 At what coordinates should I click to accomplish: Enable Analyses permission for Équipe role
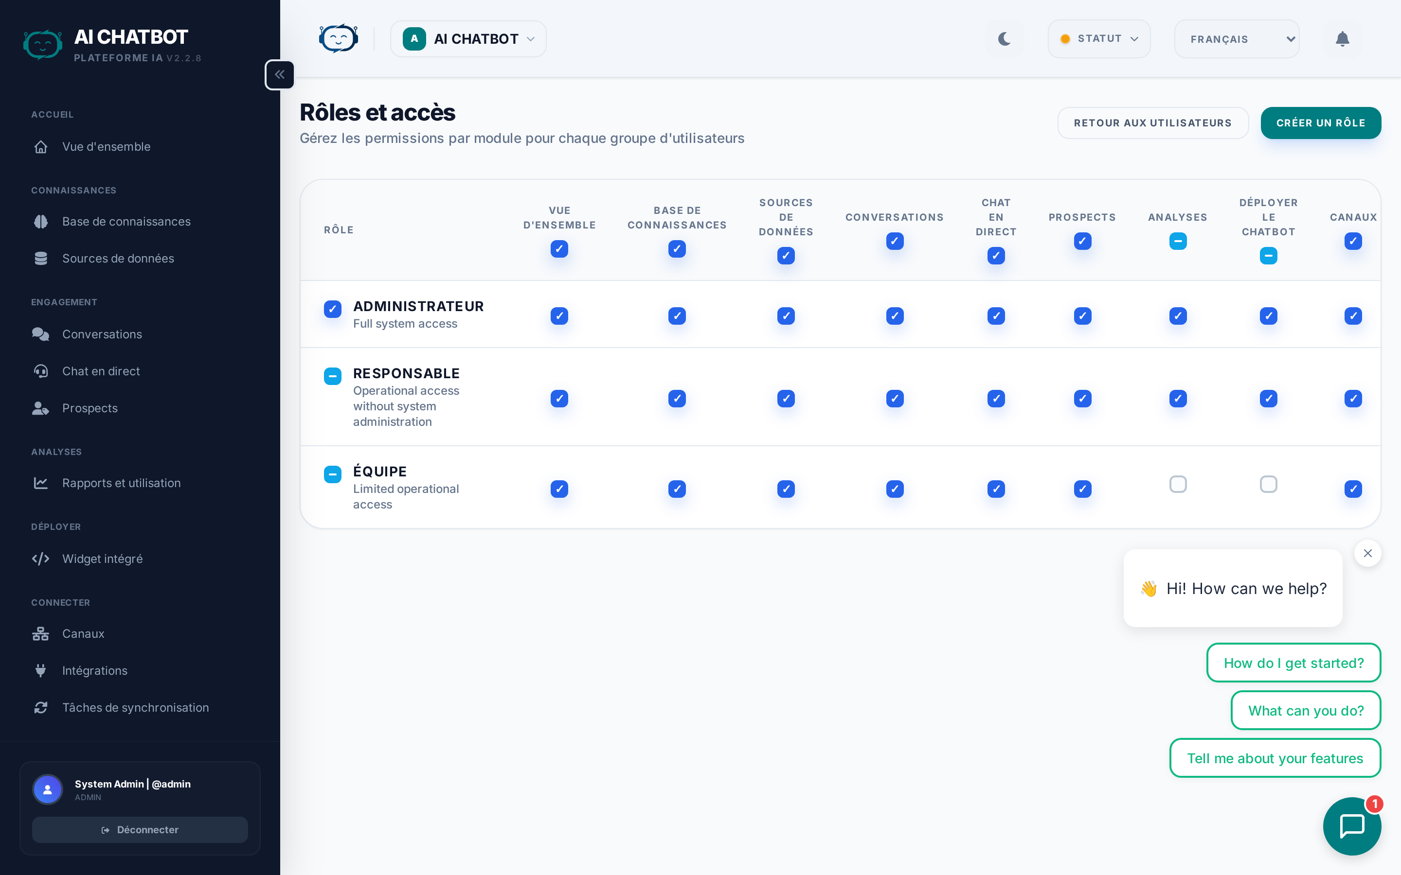[1178, 484]
